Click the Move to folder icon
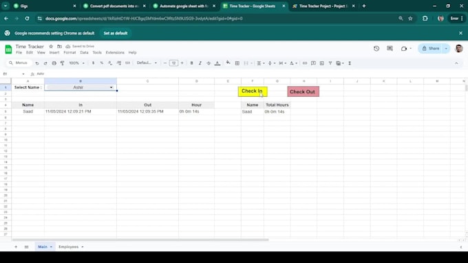Screen dimensions: 468x263 click(59, 47)
